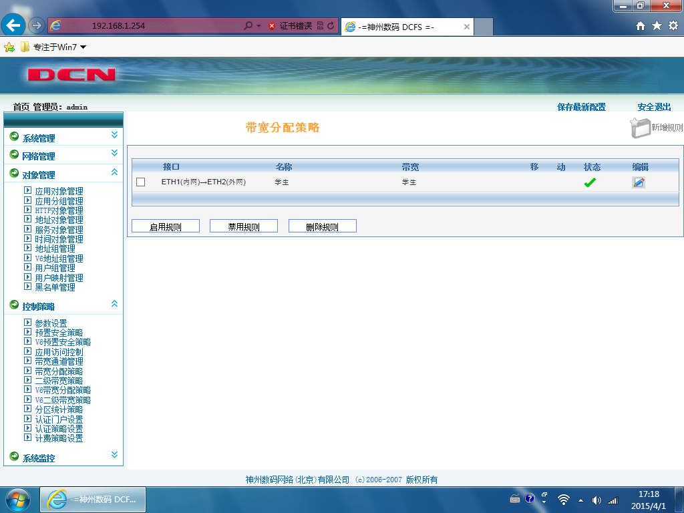This screenshot has width=684, height=513.
Task: Click the 禁用规则 button
Action: 244,226
